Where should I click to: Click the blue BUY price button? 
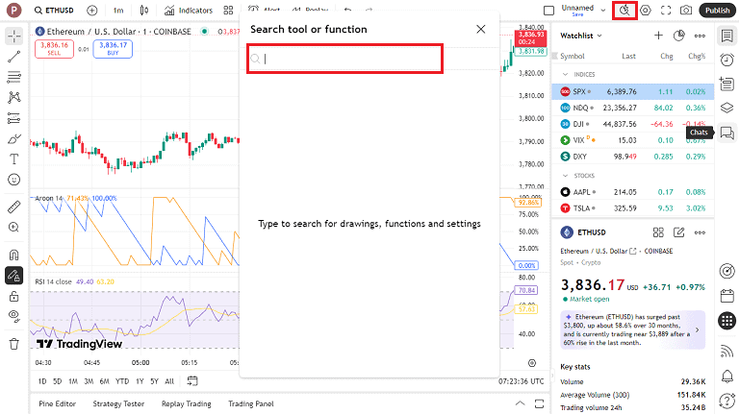point(113,49)
